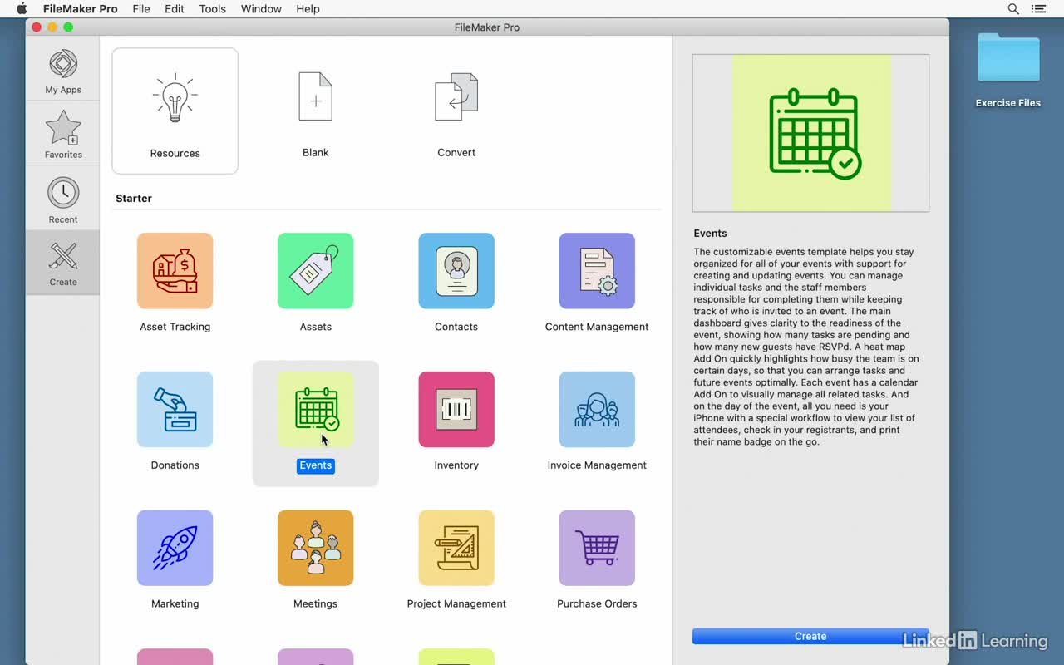Open the Recent files section
Viewport: 1064px width, 665px height.
63,199
